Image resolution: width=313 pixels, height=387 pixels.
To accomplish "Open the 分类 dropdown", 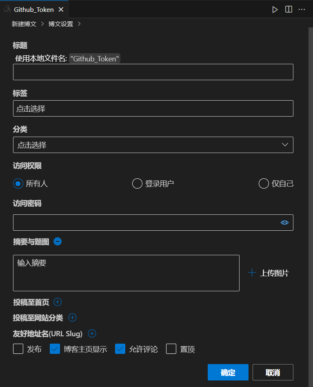I will point(153,145).
